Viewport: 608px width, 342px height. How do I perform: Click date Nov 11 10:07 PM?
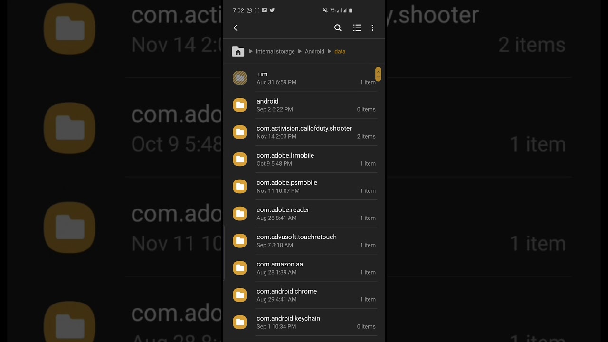[x=278, y=191]
